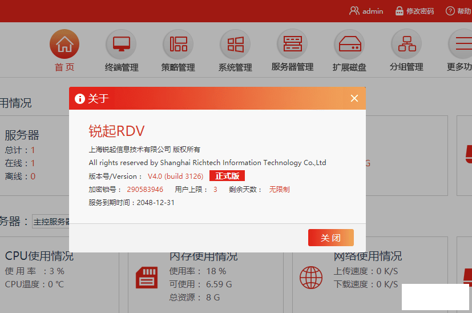Click the network globe icon
This screenshot has height=313, width=472.
point(311,278)
